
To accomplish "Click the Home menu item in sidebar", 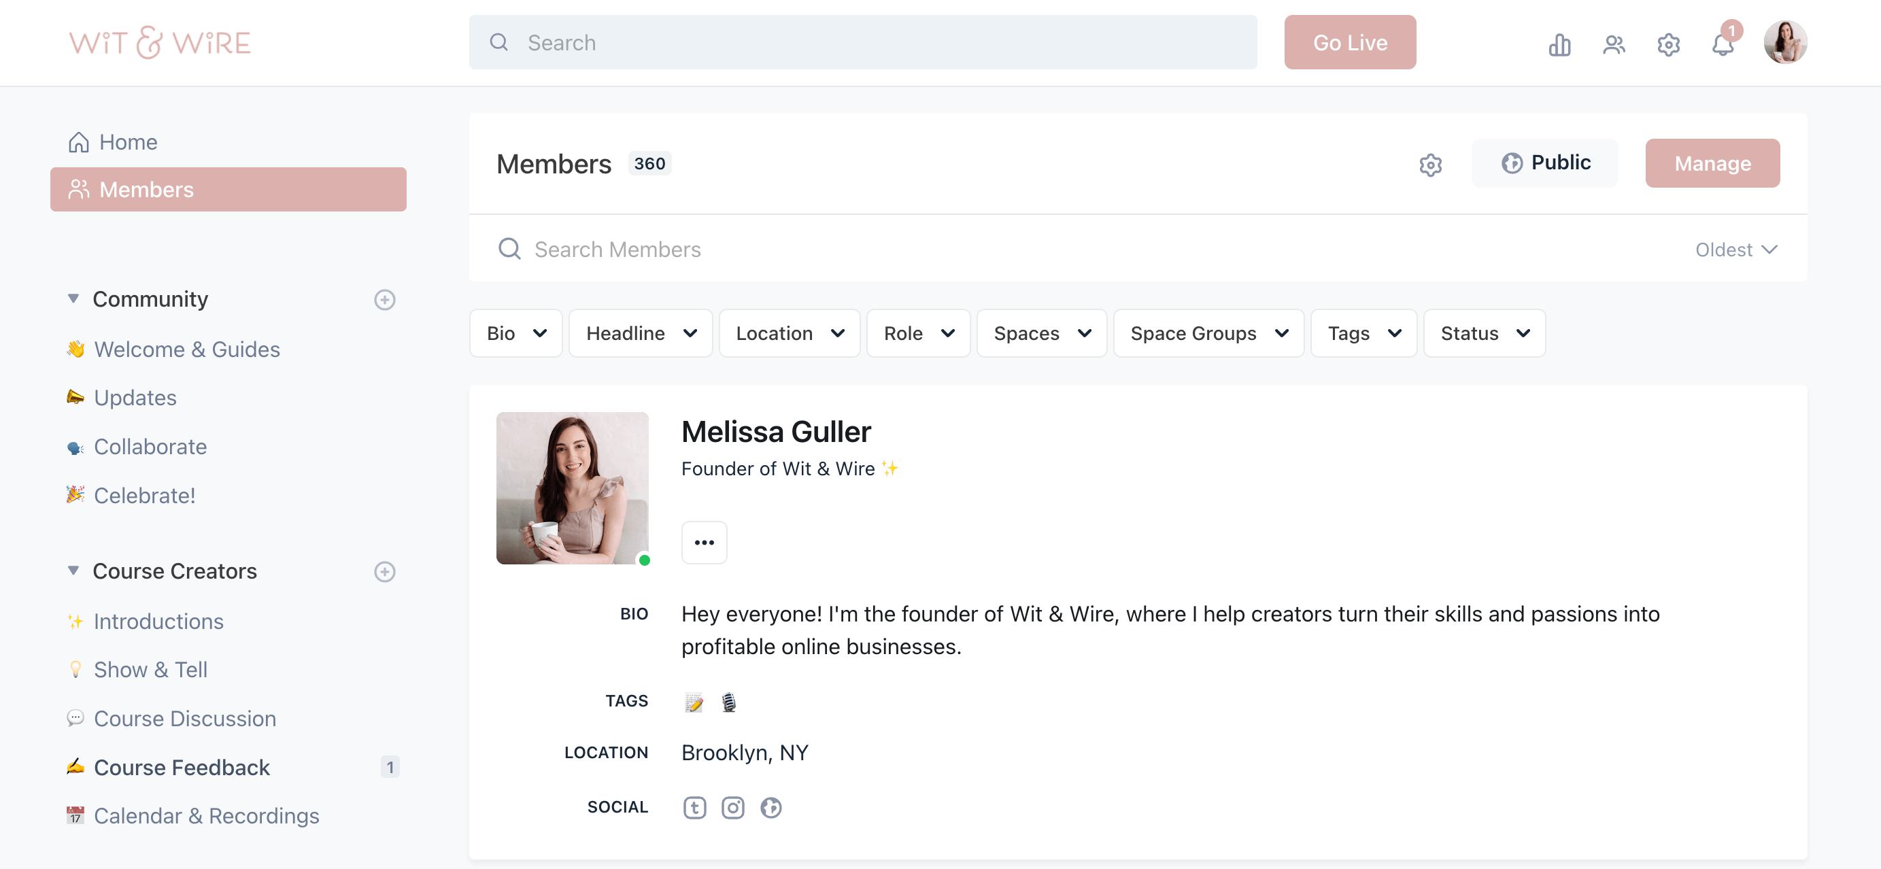I will tap(129, 141).
